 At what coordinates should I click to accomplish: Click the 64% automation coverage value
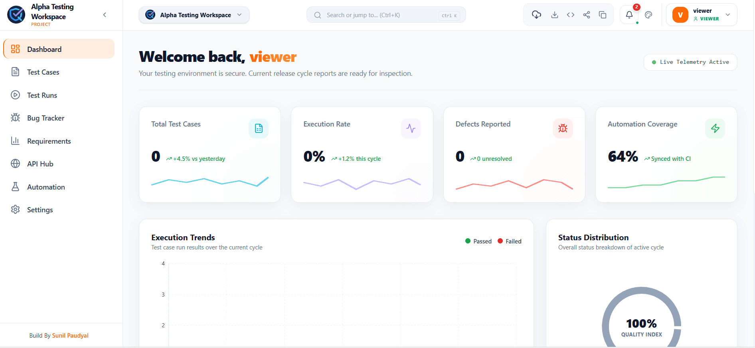623,156
